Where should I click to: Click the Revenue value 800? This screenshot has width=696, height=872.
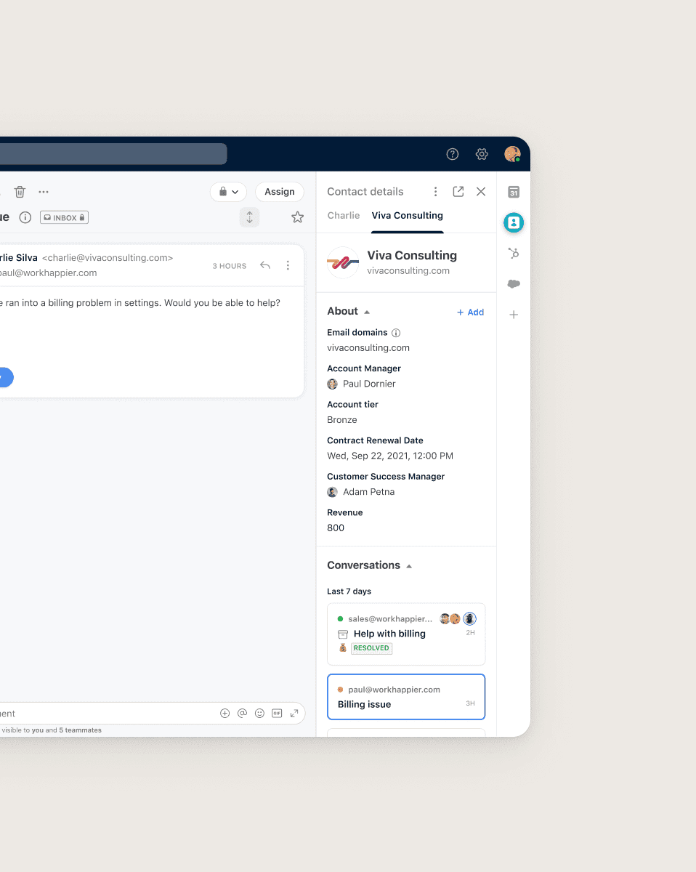(x=336, y=528)
